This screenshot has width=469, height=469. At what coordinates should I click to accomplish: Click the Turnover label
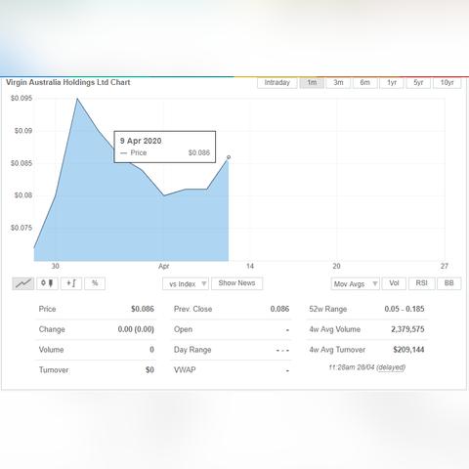coord(54,370)
